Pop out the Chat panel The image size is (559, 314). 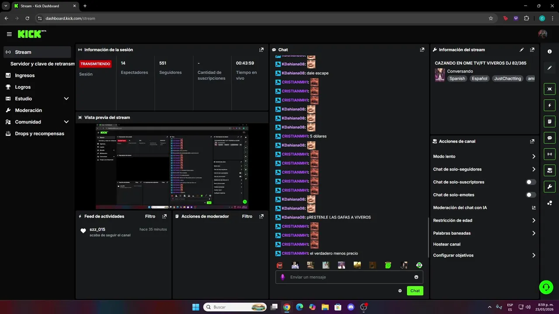422,50
